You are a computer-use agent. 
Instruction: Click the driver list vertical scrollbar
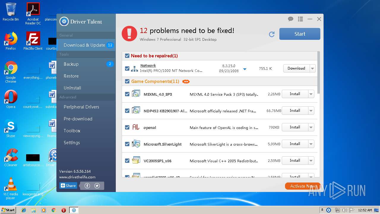click(319, 72)
